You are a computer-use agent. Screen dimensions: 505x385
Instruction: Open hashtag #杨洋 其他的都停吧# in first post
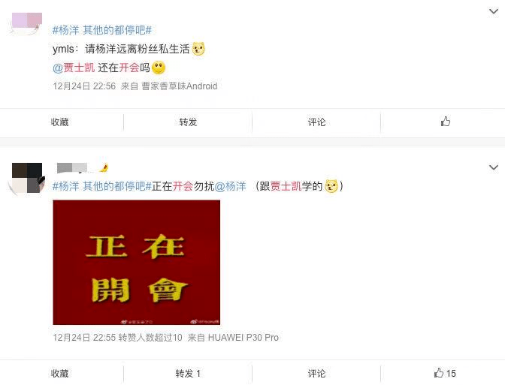(102, 30)
